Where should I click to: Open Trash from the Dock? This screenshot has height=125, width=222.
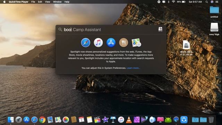tap(211, 120)
